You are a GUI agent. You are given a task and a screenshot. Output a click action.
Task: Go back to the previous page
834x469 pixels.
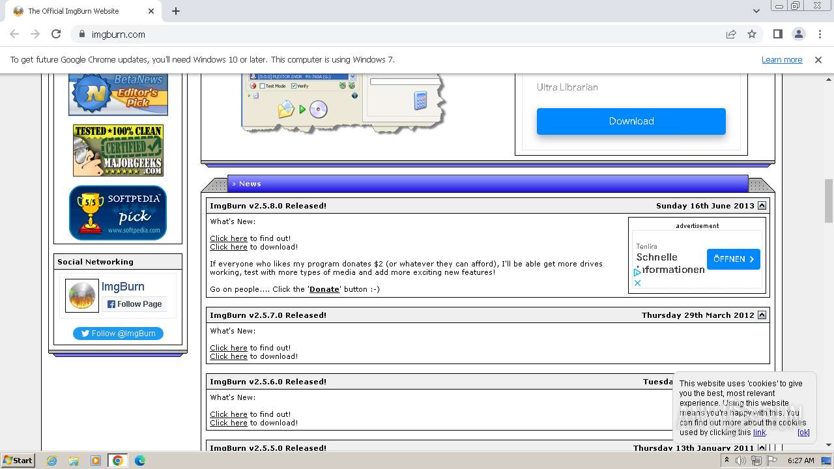click(14, 35)
